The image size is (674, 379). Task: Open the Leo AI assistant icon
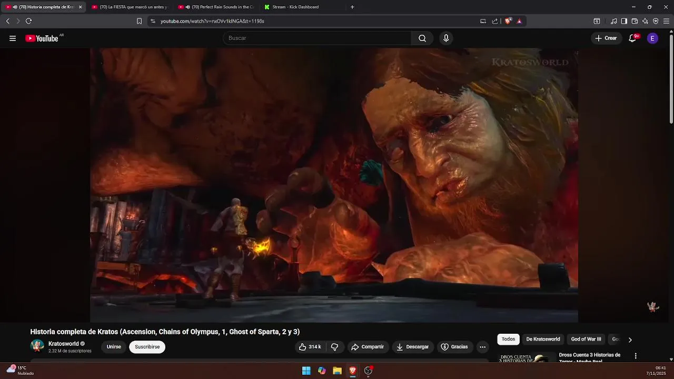click(645, 21)
